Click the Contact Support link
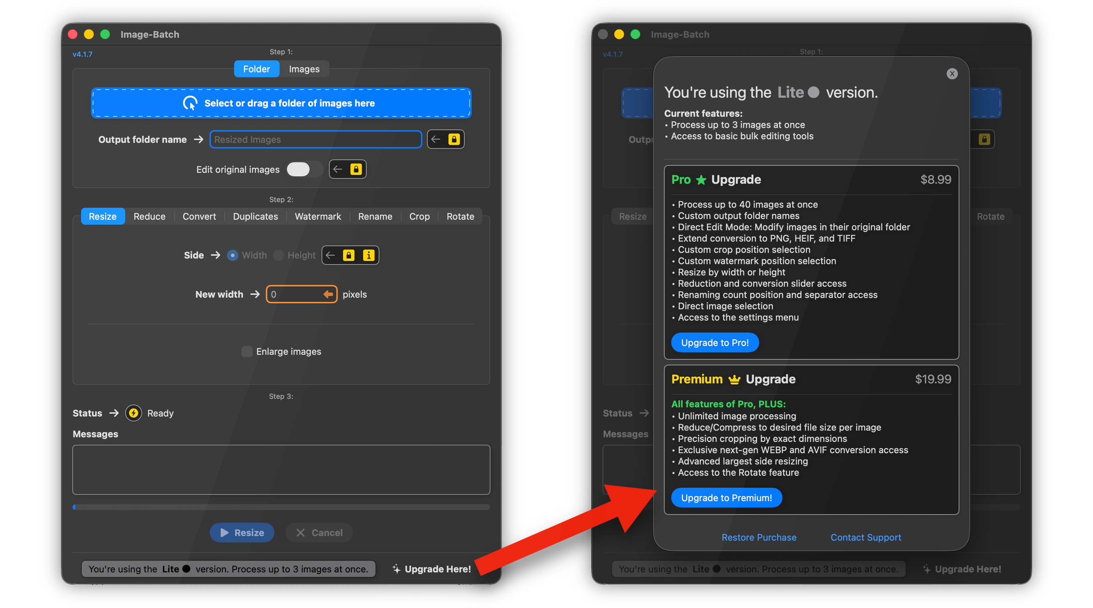 [866, 537]
